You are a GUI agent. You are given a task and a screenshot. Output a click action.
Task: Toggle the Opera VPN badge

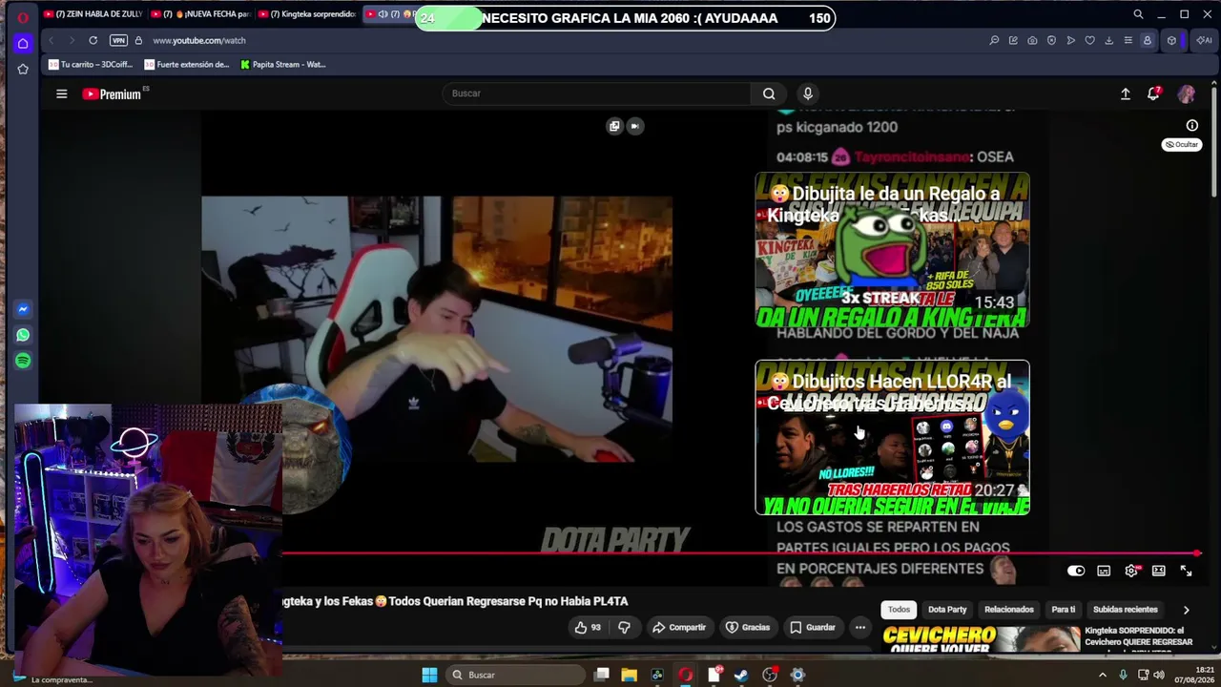[x=118, y=40]
